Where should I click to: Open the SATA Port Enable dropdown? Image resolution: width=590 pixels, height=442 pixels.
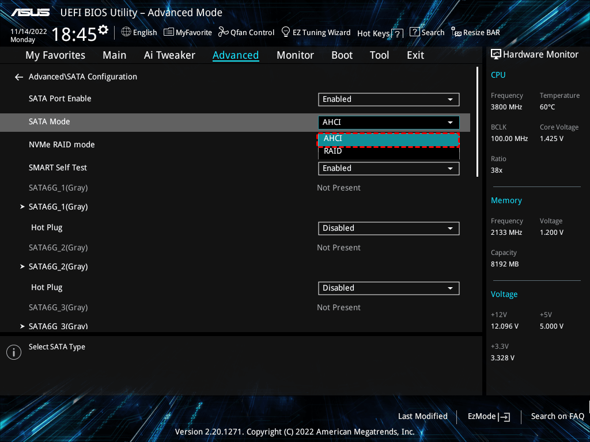pyautogui.click(x=388, y=99)
